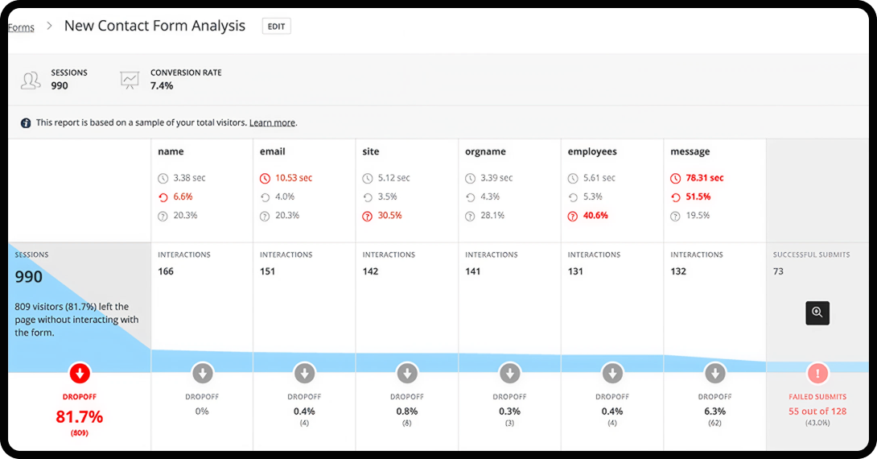Click the refill icon beside 5.3% in employees

[573, 197]
